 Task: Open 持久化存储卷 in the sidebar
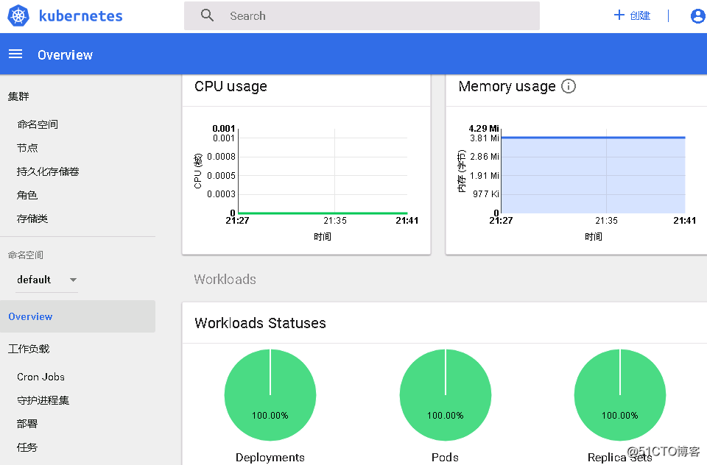point(47,171)
